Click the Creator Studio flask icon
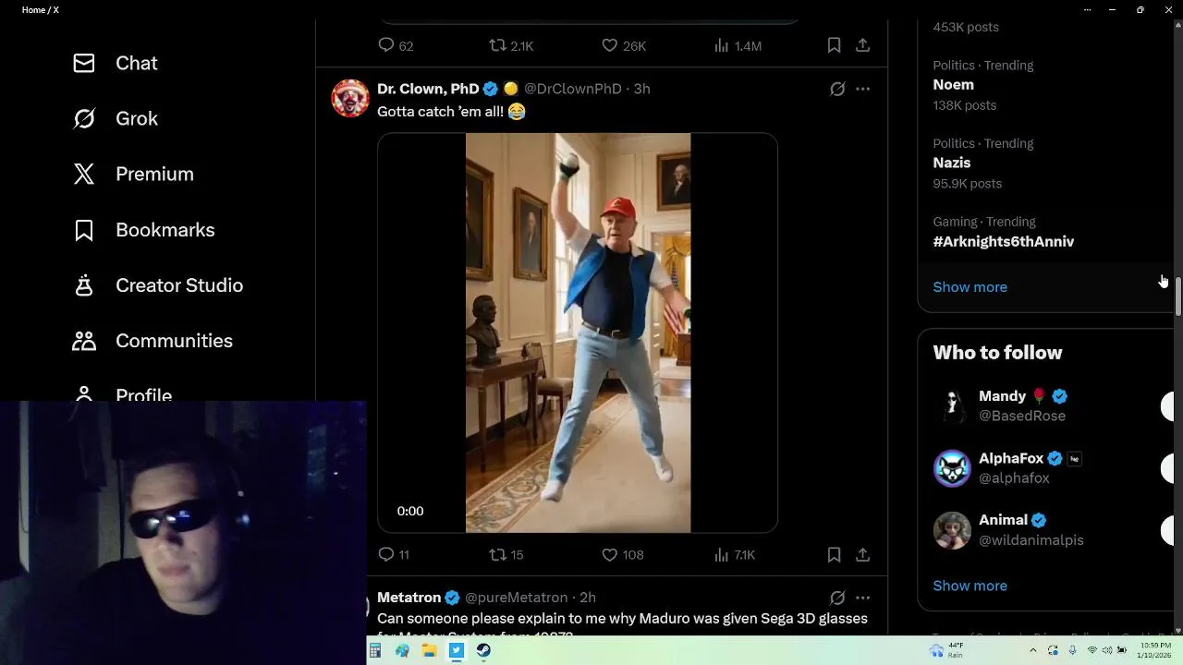1183x665 pixels. [x=84, y=285]
